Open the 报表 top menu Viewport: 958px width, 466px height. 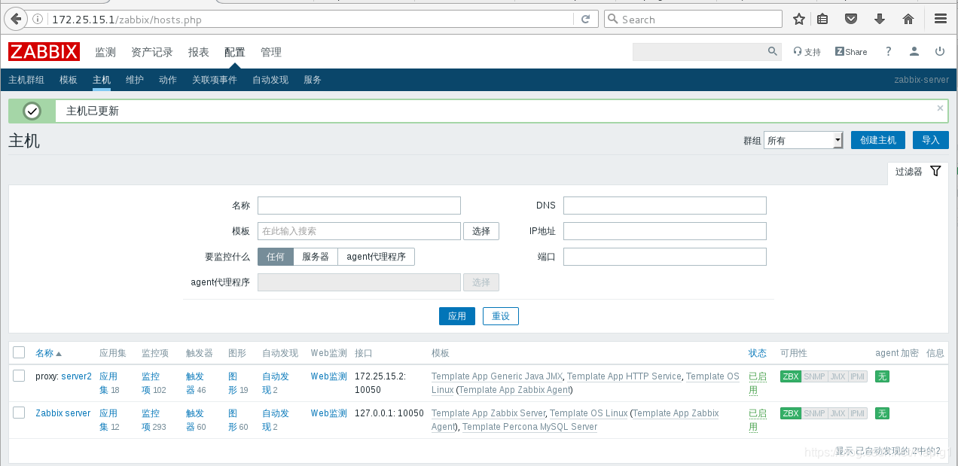pos(199,52)
